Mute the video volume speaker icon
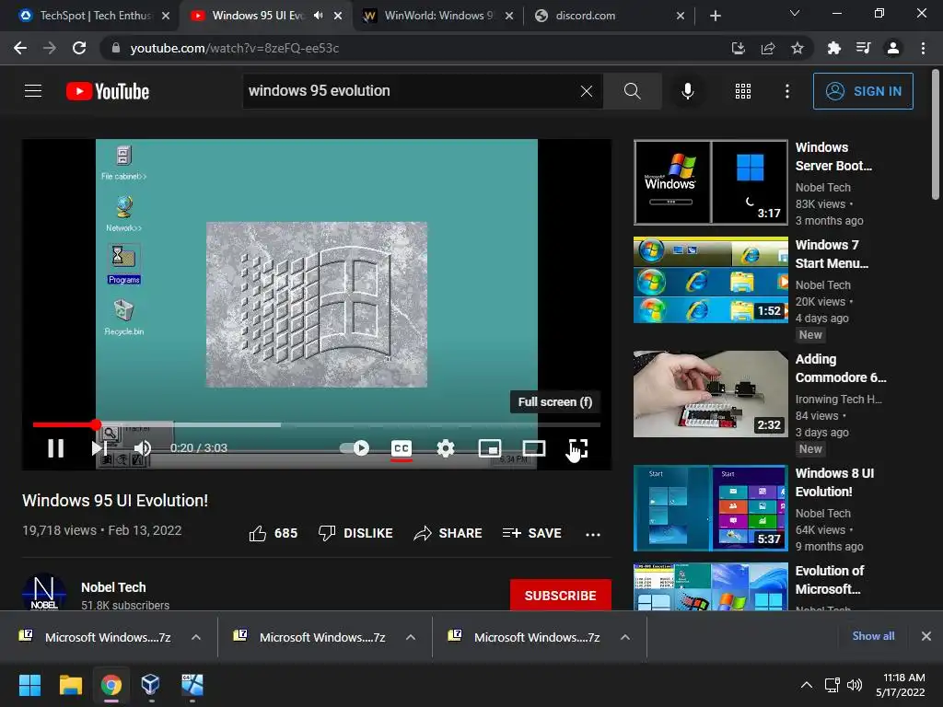Viewport: 943px width, 707px height. [143, 448]
